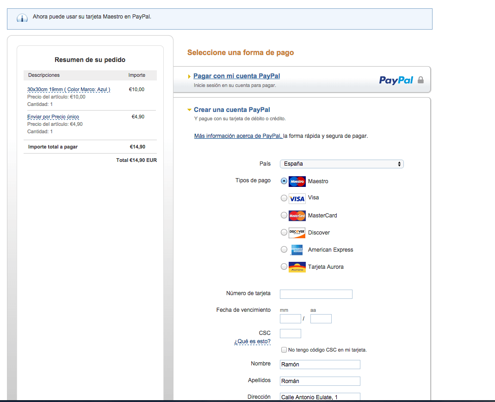Open the '30x30cm 19mm ( Color Marco: Azul )' item link
Image resolution: width=495 pixels, height=402 pixels.
click(68, 90)
